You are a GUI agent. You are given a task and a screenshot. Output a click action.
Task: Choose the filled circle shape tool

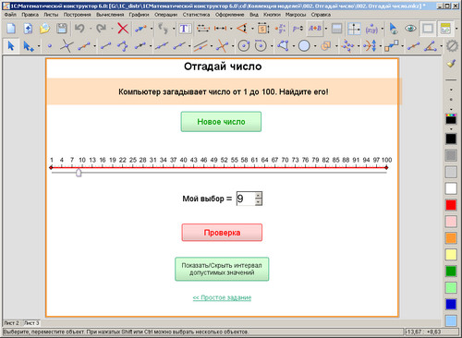tap(304, 46)
